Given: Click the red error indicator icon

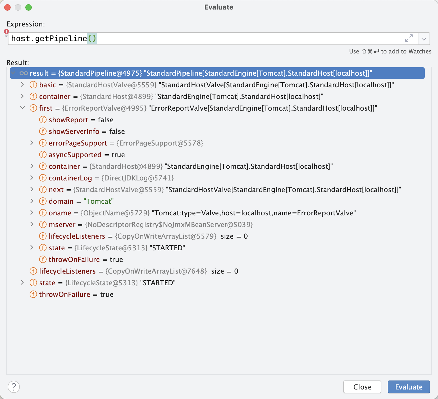Looking at the screenshot, I should pyautogui.click(x=6, y=32).
